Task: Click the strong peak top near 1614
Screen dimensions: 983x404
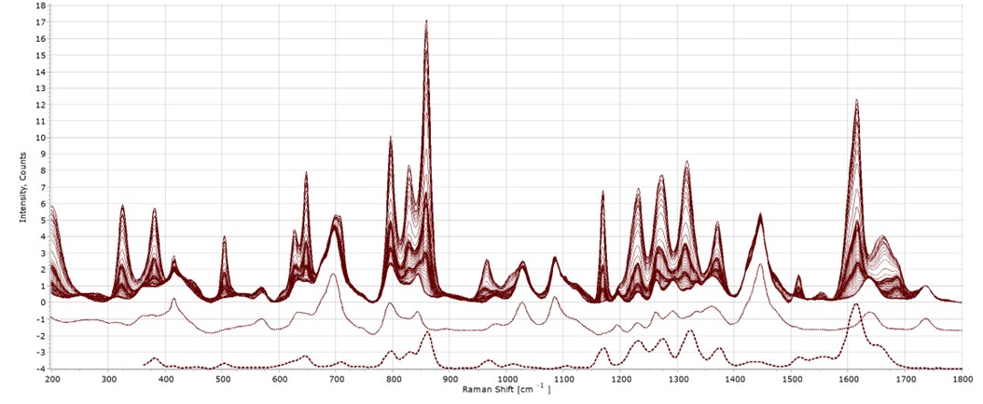Action: (855, 101)
